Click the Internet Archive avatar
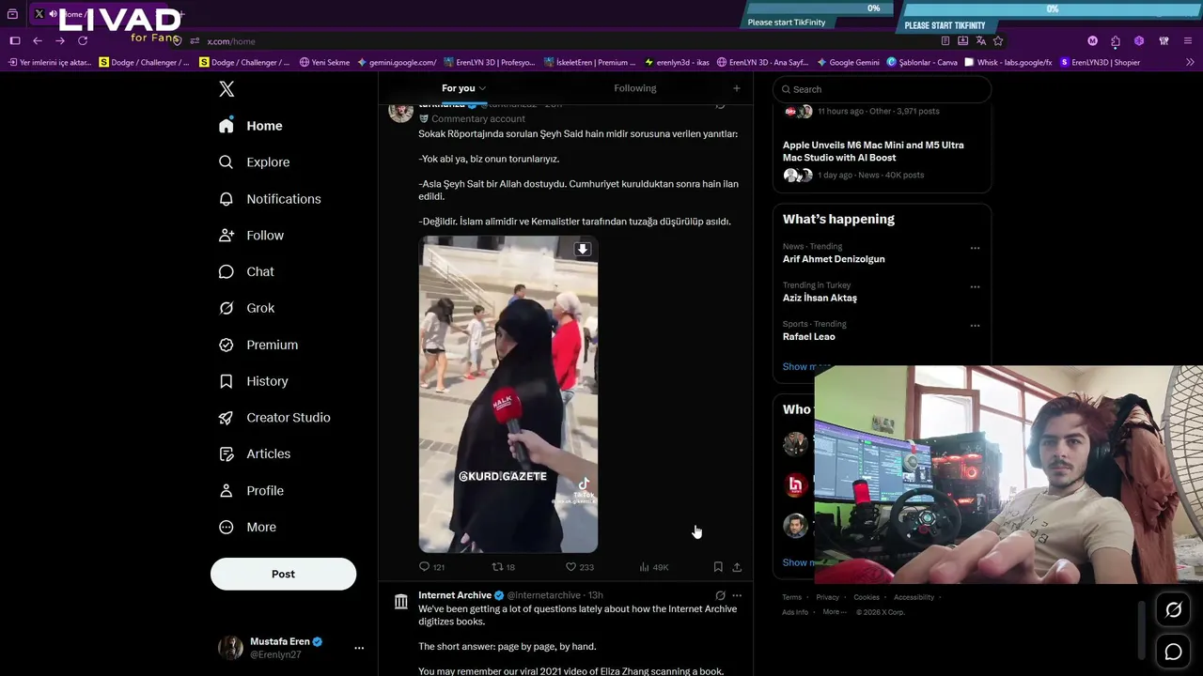Image resolution: width=1203 pixels, height=676 pixels. click(401, 602)
